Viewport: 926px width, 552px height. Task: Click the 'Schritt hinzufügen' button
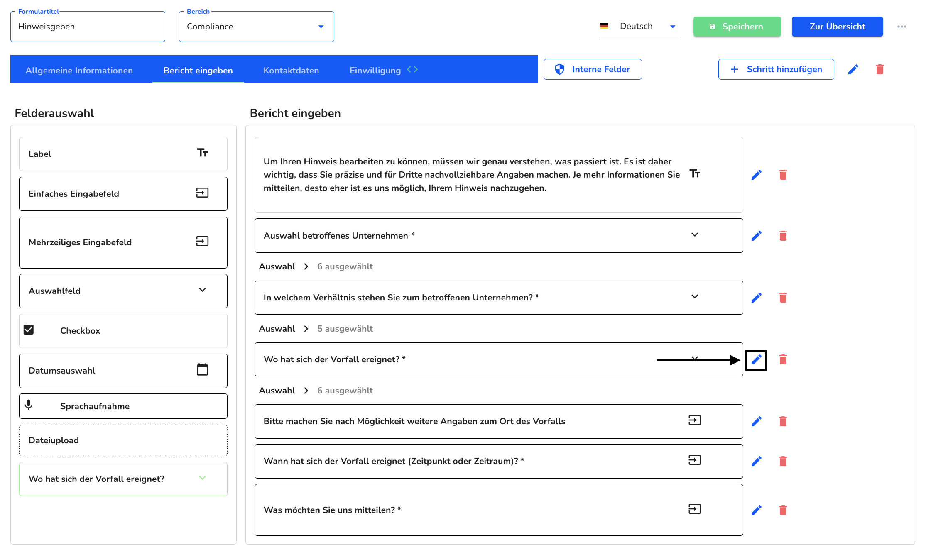[x=776, y=69]
